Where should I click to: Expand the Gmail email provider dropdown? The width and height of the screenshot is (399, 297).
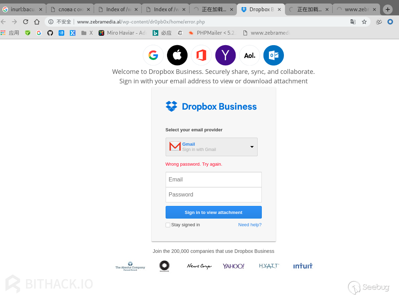[x=212, y=147]
